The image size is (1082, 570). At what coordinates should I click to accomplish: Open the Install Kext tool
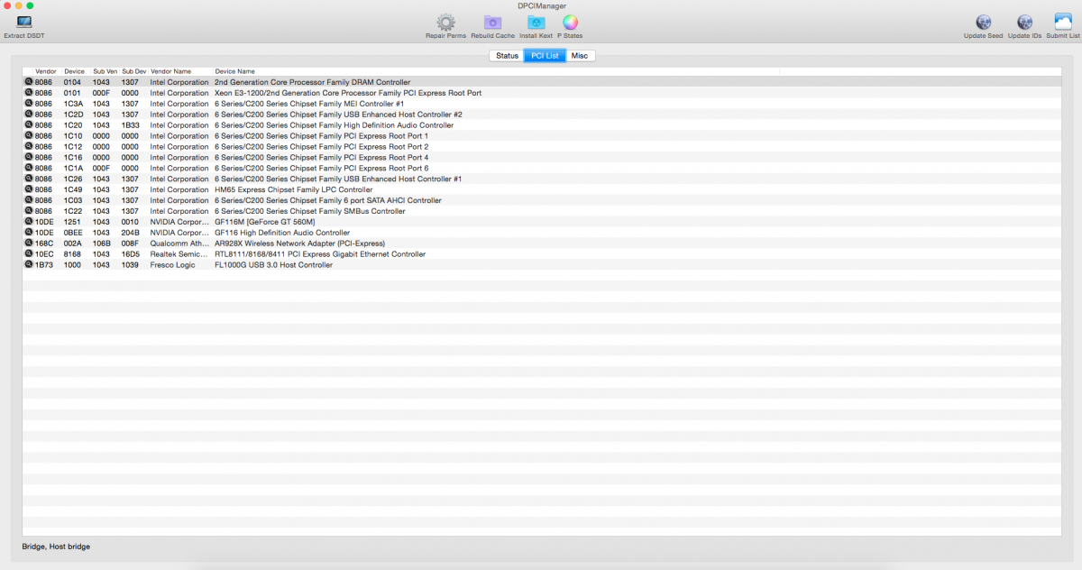tap(536, 23)
